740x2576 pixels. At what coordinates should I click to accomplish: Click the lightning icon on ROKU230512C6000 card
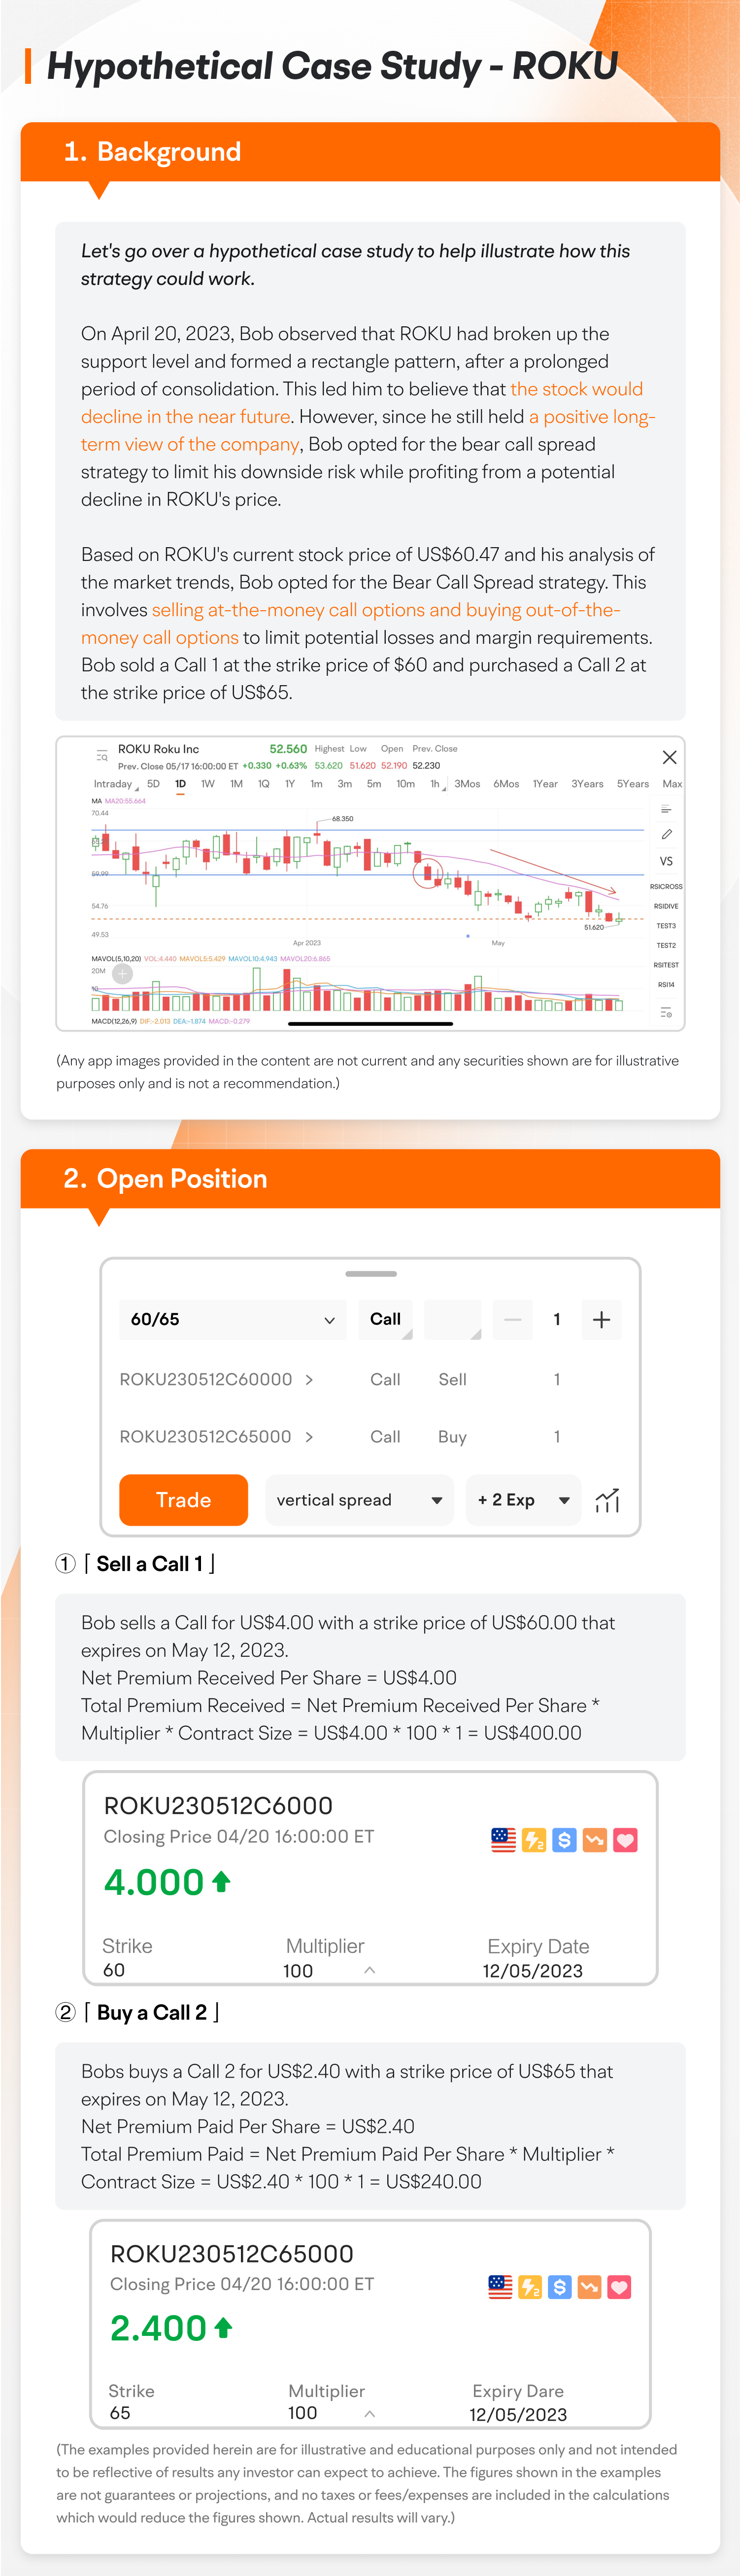click(534, 1840)
